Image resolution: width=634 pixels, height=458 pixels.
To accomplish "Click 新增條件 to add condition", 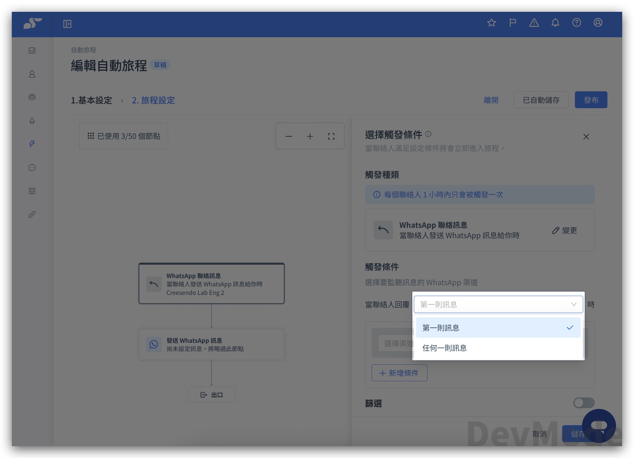I will pos(399,373).
